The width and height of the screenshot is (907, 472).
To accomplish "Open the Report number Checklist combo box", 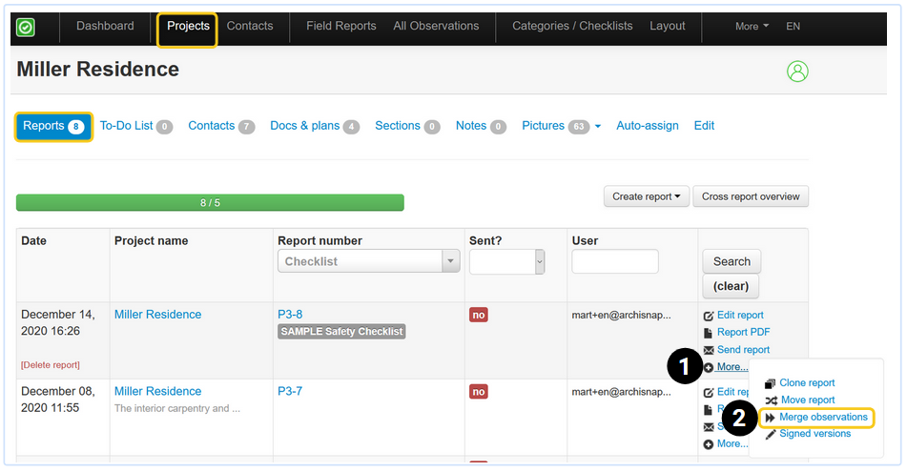I will [x=368, y=261].
